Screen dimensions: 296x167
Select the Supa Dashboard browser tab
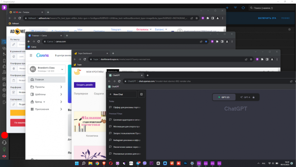91,53
